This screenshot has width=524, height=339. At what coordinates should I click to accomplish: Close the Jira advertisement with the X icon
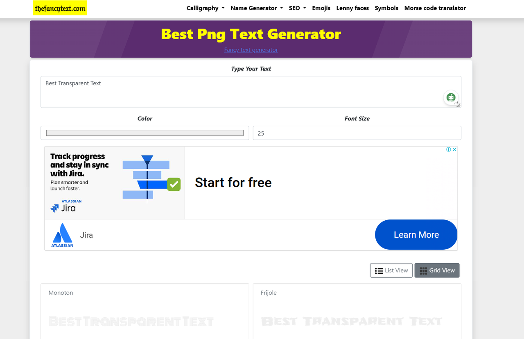click(454, 149)
